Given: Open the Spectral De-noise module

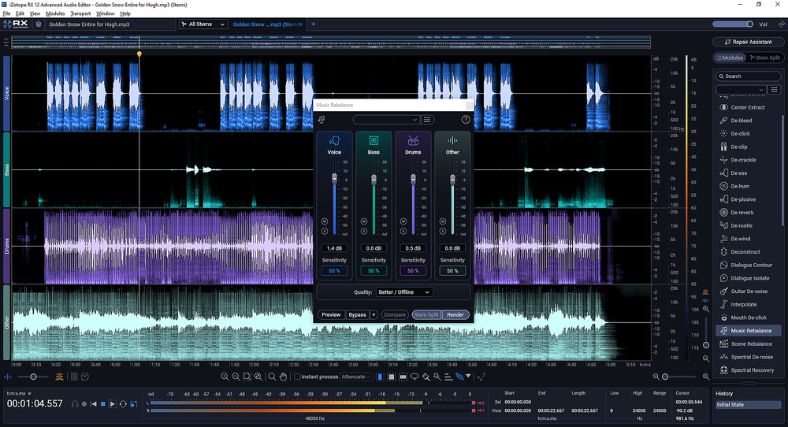Looking at the screenshot, I should coord(748,357).
